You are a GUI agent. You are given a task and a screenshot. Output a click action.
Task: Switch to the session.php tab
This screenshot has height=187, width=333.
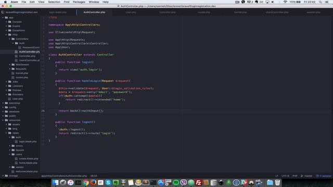coord(313,12)
